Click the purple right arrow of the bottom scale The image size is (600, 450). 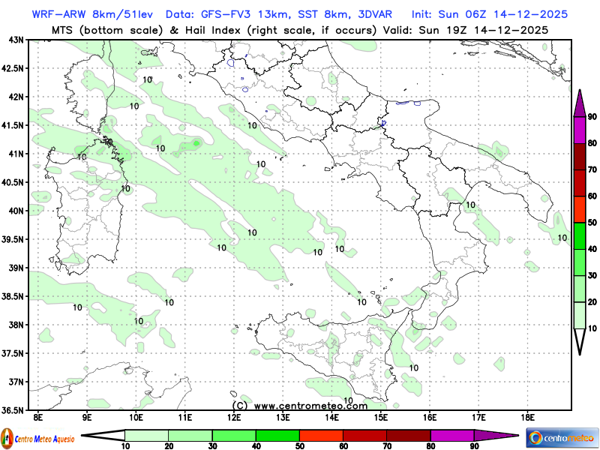tap(496, 435)
